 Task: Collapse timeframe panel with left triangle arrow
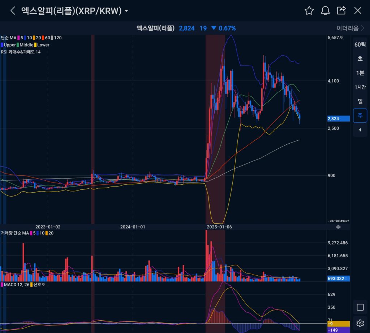(360, 130)
